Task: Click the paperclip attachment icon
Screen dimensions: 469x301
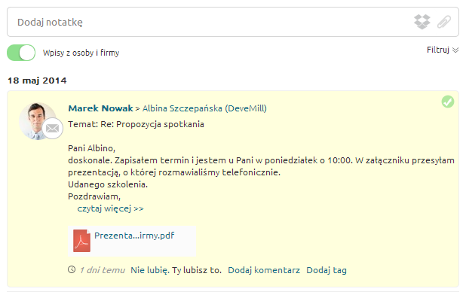Action: [x=444, y=22]
